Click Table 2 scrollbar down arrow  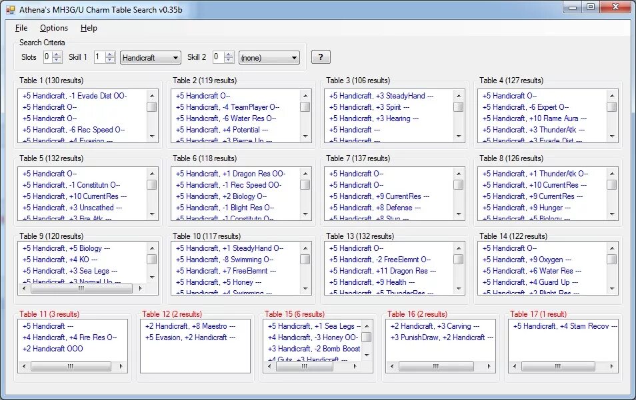pyautogui.click(x=305, y=136)
